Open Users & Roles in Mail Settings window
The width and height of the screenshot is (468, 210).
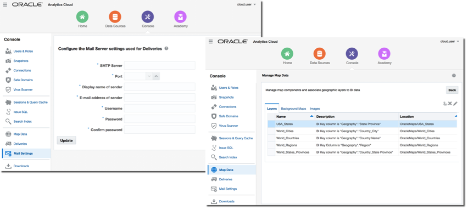[23, 51]
